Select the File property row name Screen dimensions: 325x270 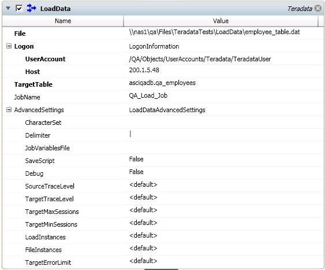20,34
